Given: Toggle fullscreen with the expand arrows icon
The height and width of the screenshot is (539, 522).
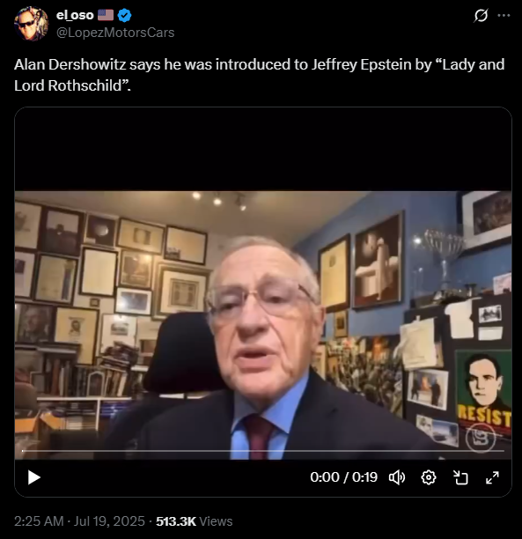Looking at the screenshot, I should tap(492, 477).
